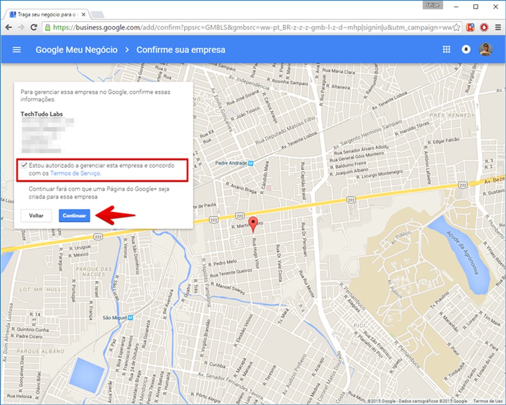Viewport: 506px width, 405px height.
Task: Reload the current page
Action: pyautogui.click(x=33, y=27)
